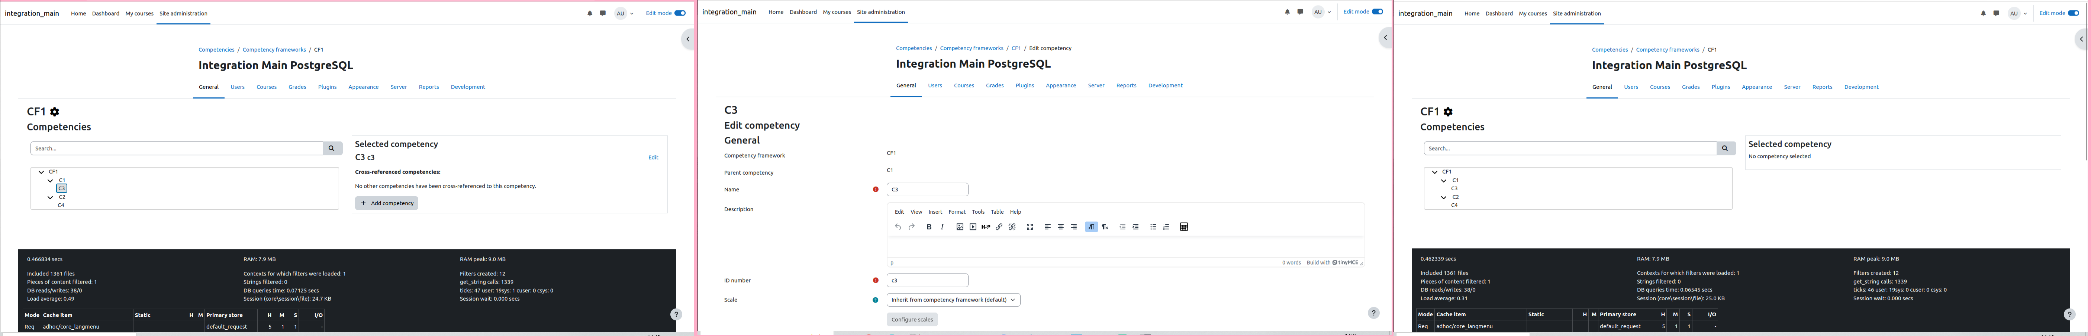Click the competency Name input field
The image size is (2091, 336).
coord(927,190)
